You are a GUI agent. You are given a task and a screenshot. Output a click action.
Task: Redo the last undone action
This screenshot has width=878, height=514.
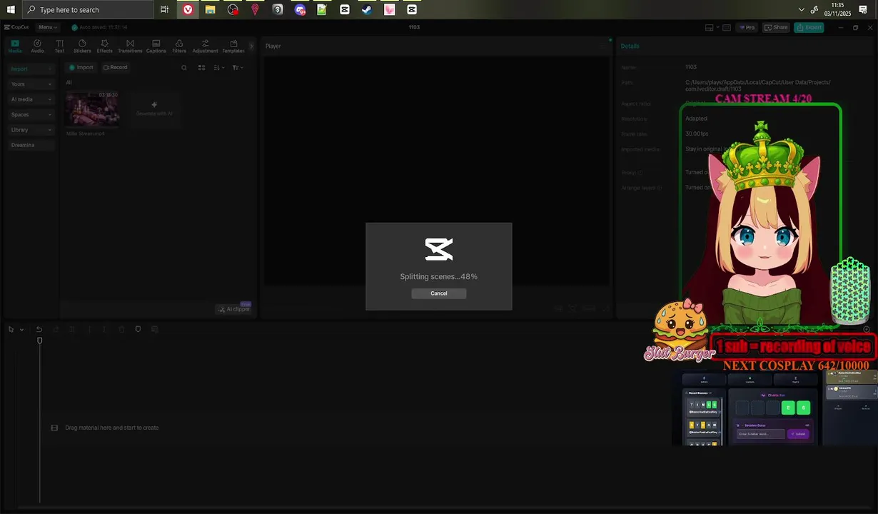coord(56,329)
